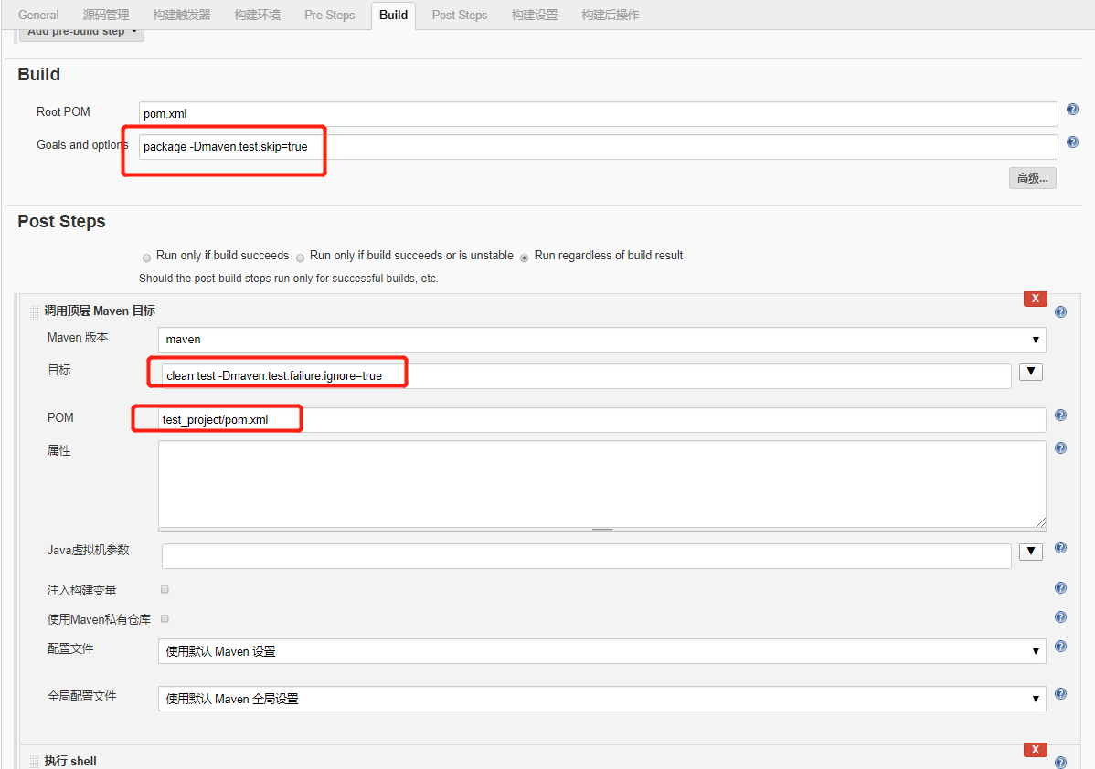
Task: Open help for 属性 textarea
Action: 1059,447
